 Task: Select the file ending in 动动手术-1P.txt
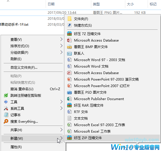click(14, 25)
